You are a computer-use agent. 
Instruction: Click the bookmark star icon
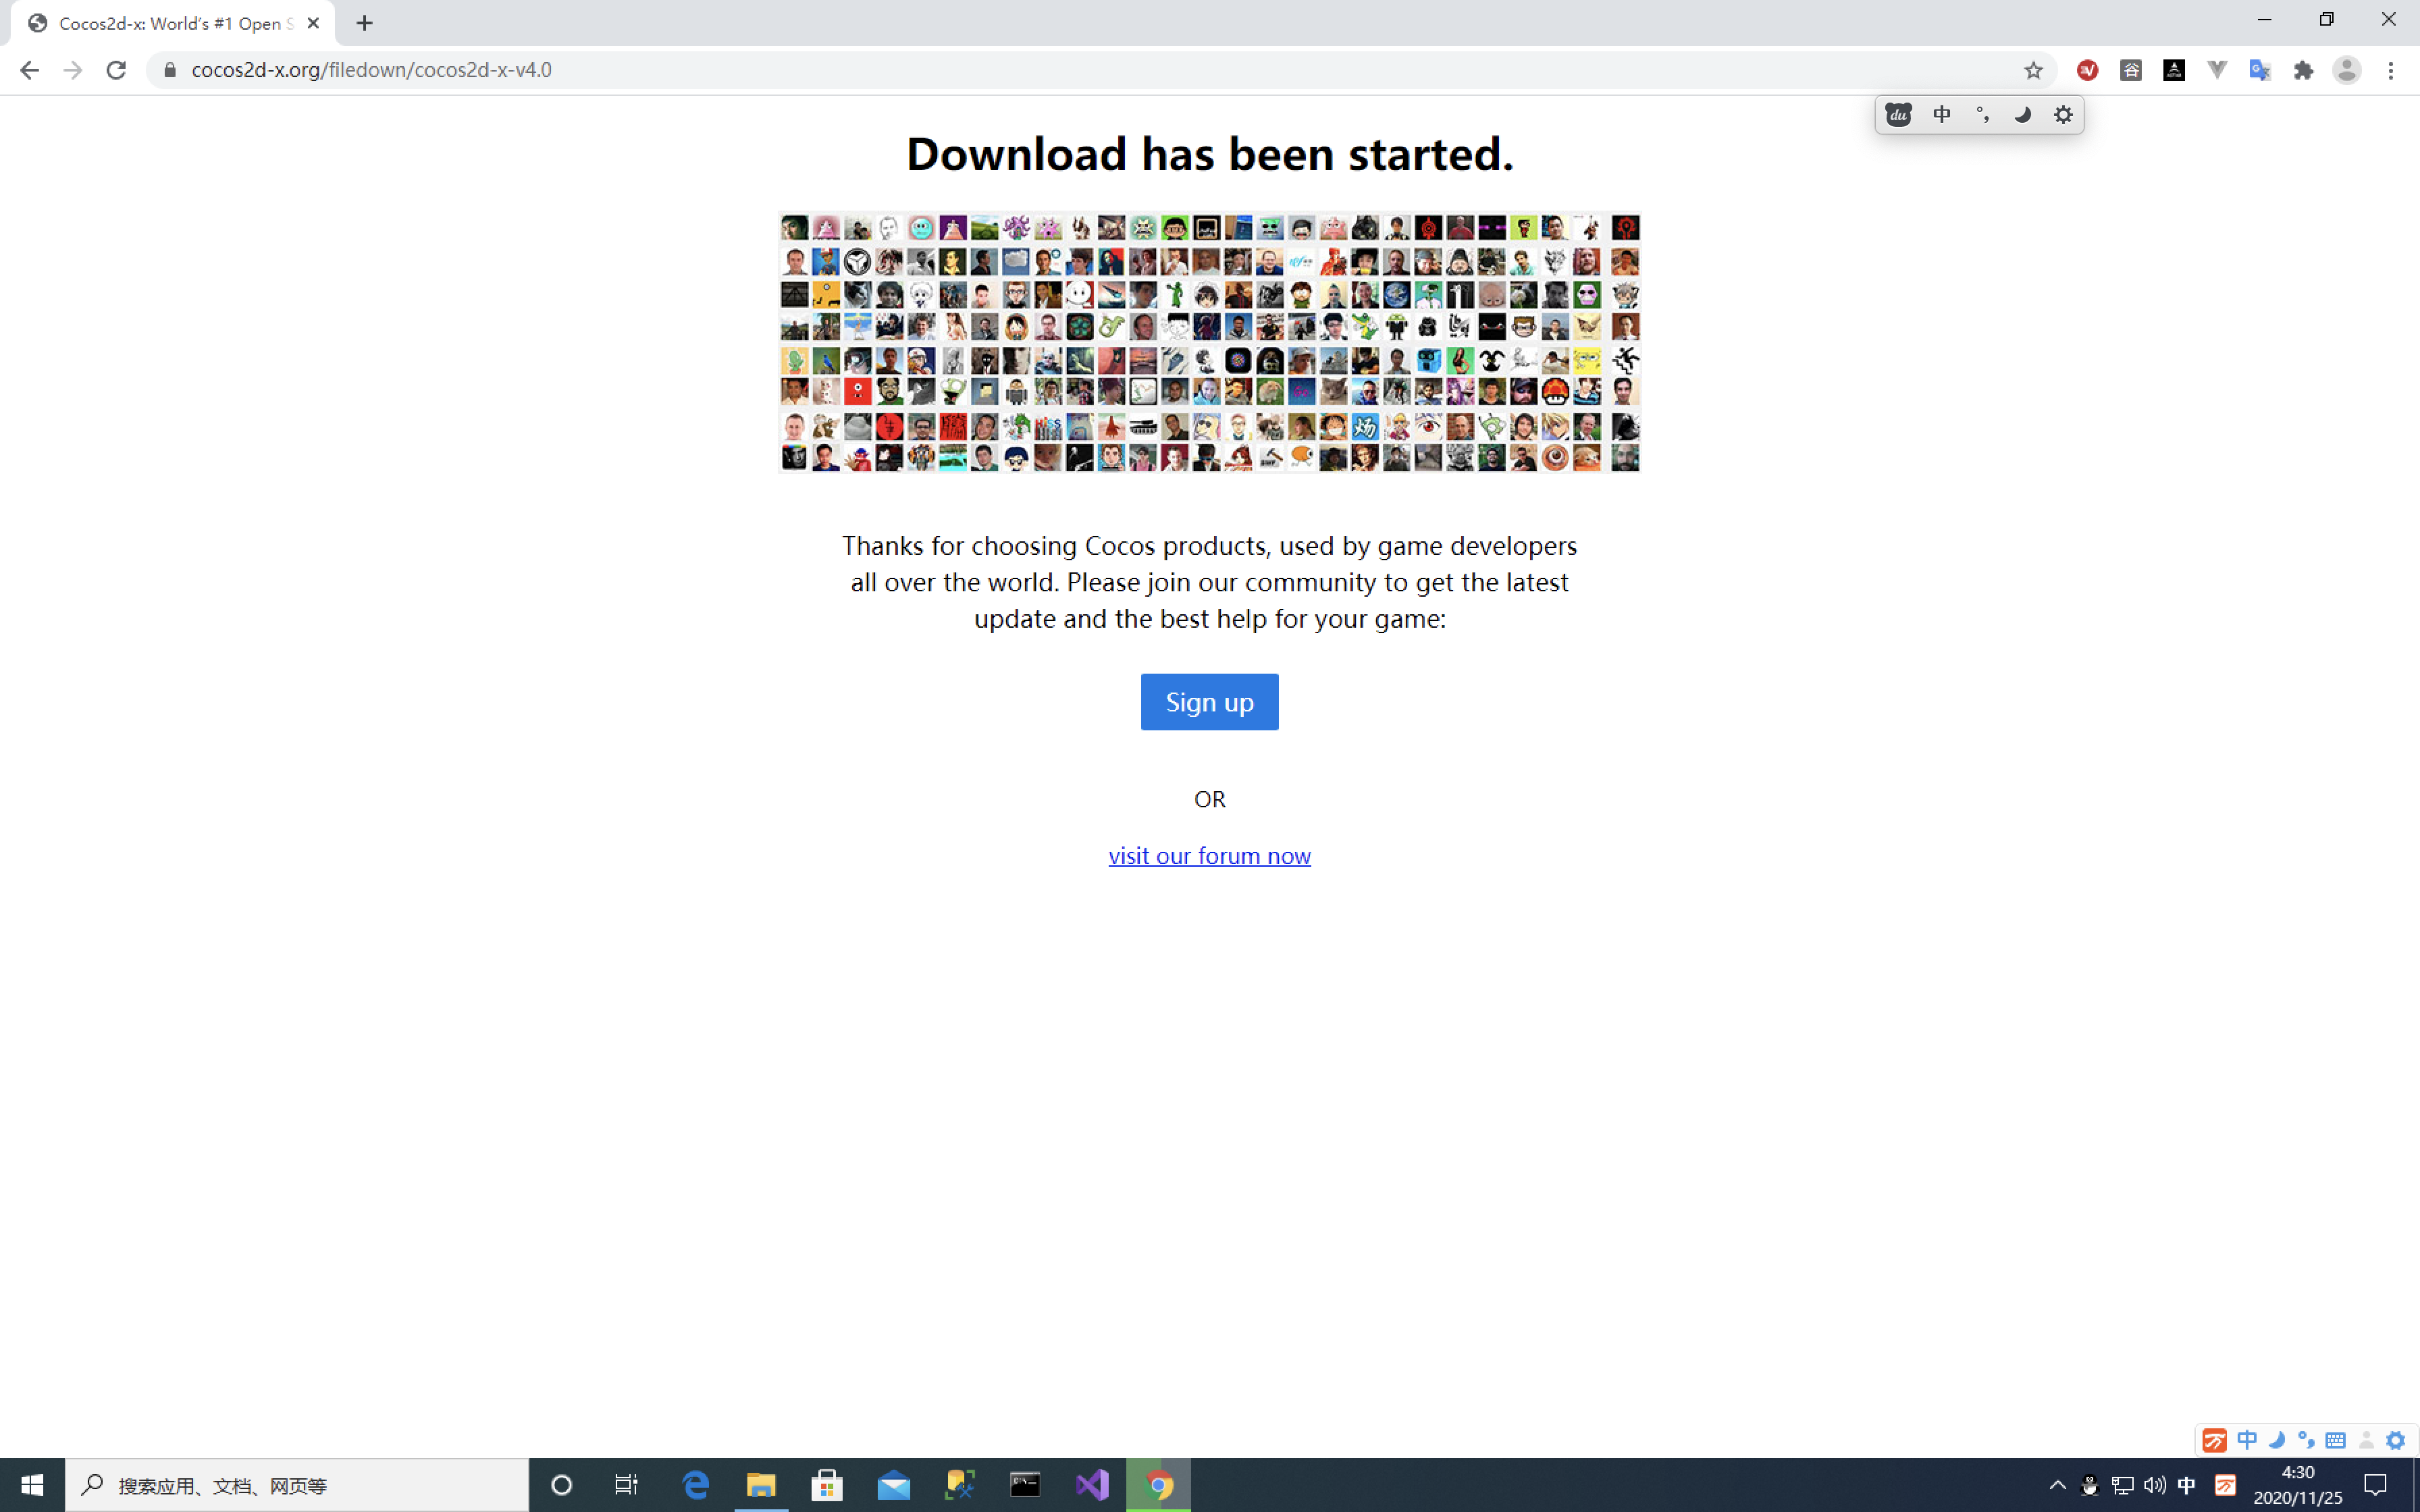[2033, 70]
